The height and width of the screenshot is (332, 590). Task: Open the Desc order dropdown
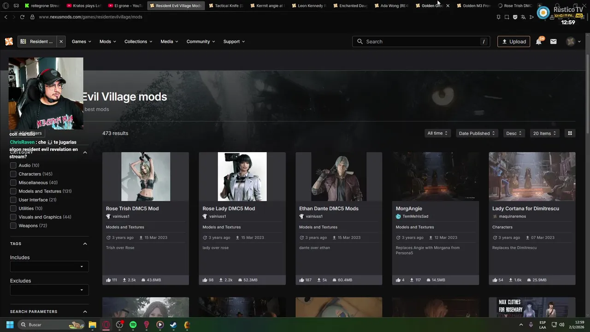[x=514, y=133]
